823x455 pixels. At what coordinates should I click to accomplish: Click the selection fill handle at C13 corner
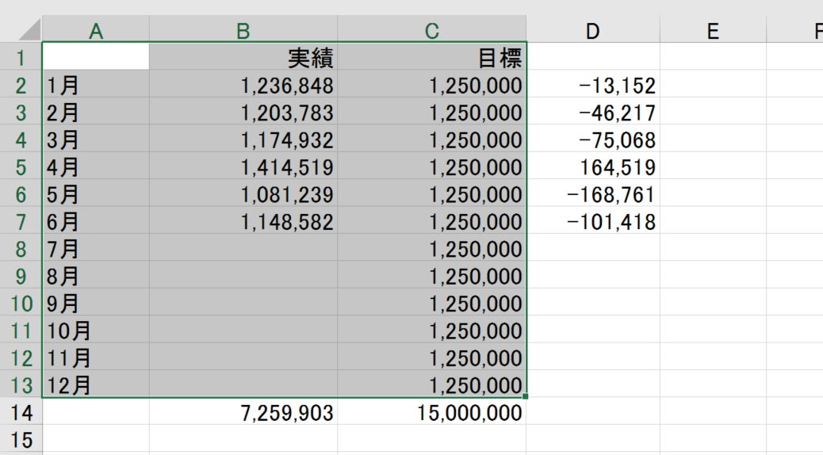click(x=526, y=397)
